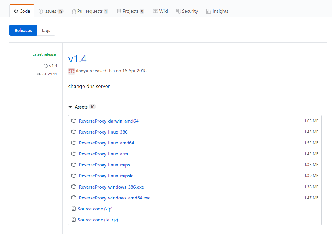Open the v1.4 release title link
Viewport: 332px width, 234px height.
(77, 59)
